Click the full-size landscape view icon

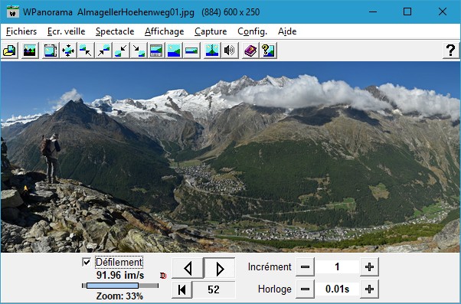click(x=174, y=51)
